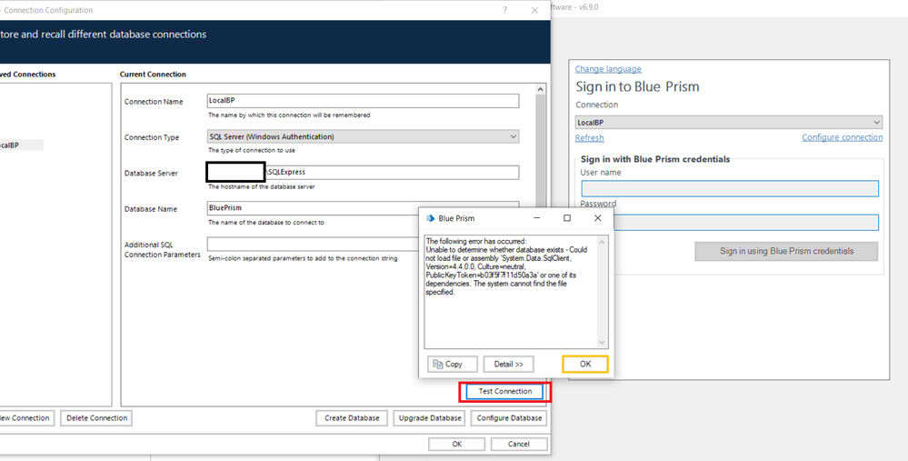Screen dimensions: 908x461
Task: Click the Test Connection button
Action: tap(505, 392)
